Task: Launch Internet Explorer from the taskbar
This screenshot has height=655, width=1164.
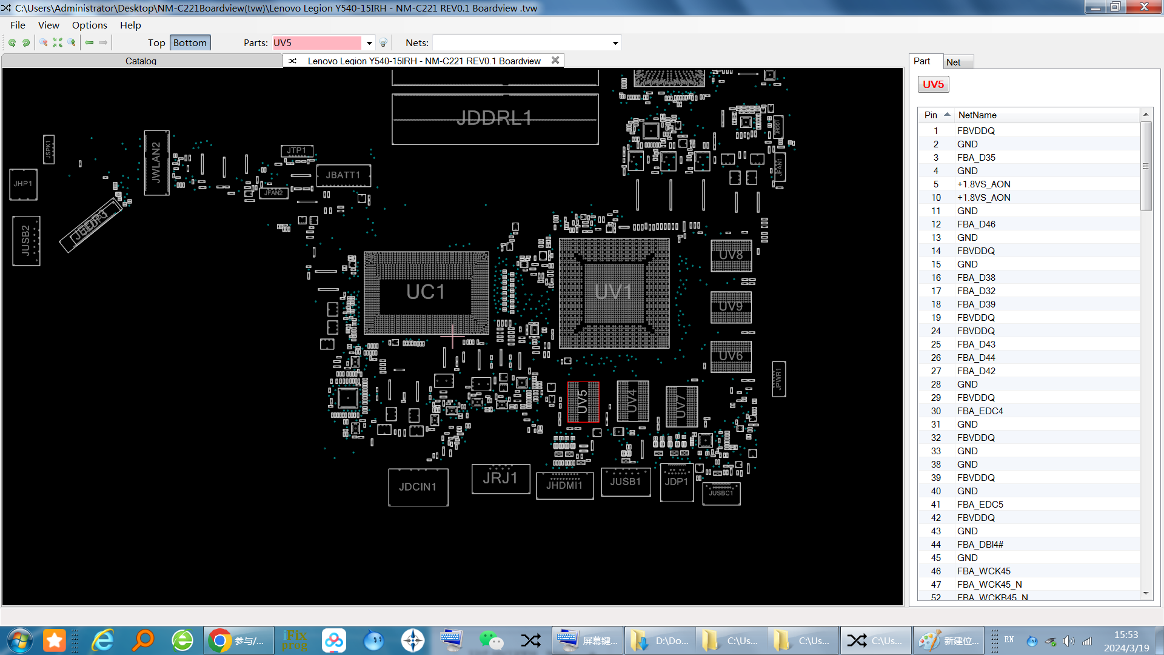Action: (x=103, y=640)
